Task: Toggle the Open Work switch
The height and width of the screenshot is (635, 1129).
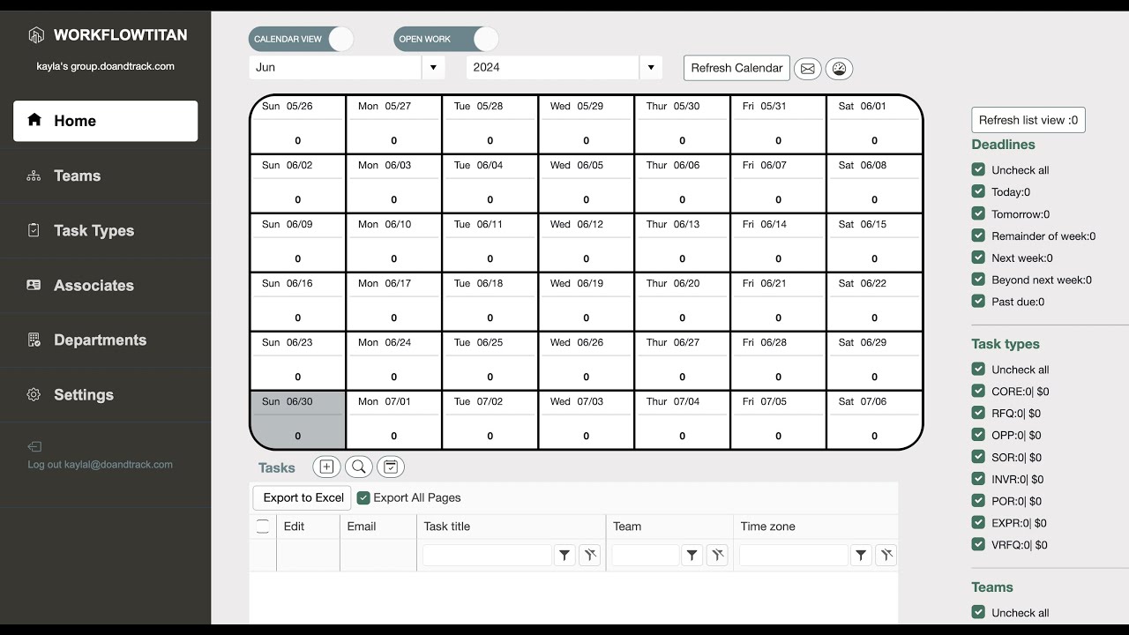Action: pyautogui.click(x=446, y=39)
